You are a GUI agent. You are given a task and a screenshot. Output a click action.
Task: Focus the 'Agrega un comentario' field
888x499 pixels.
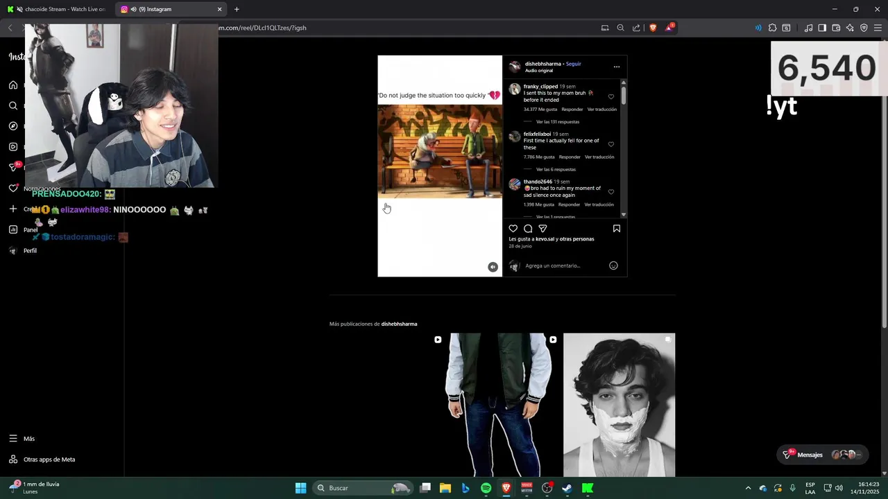[563, 265]
